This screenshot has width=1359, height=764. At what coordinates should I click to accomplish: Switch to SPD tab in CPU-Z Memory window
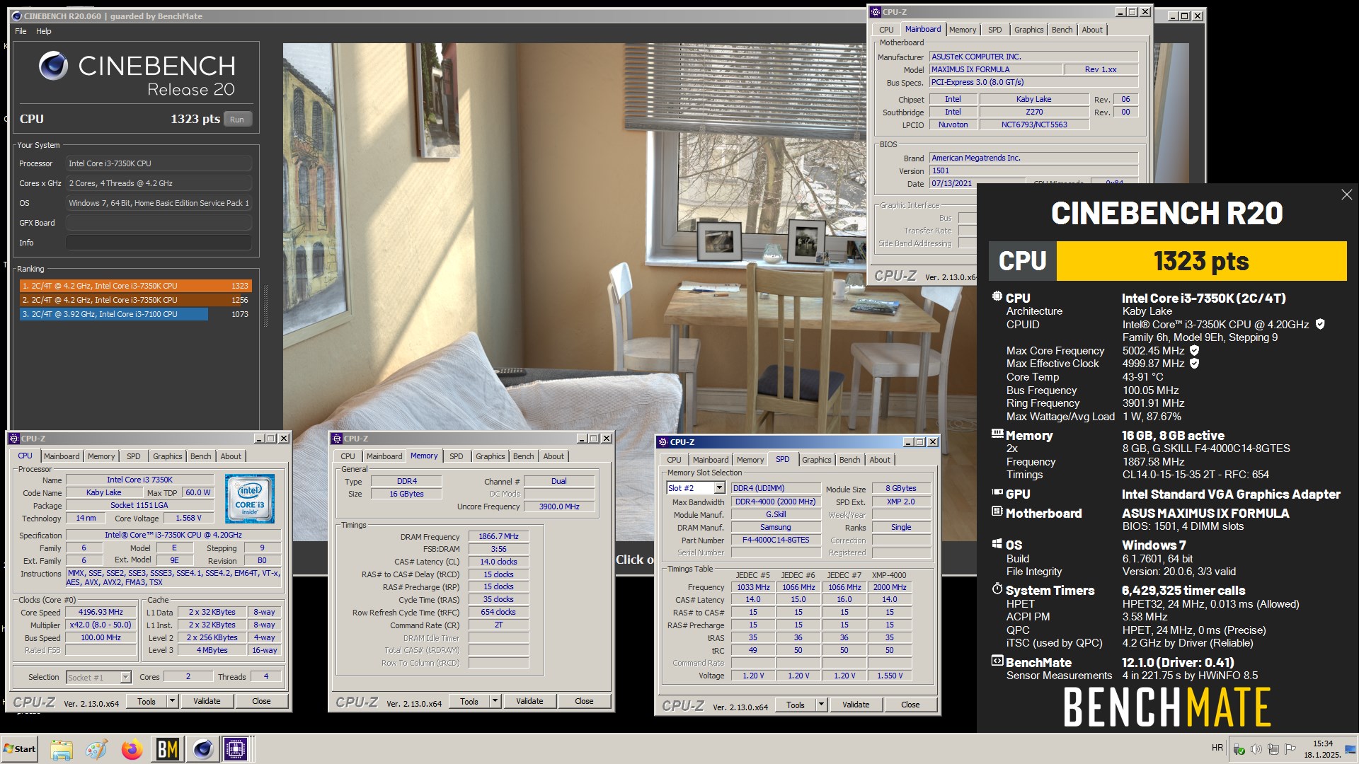coord(456,456)
